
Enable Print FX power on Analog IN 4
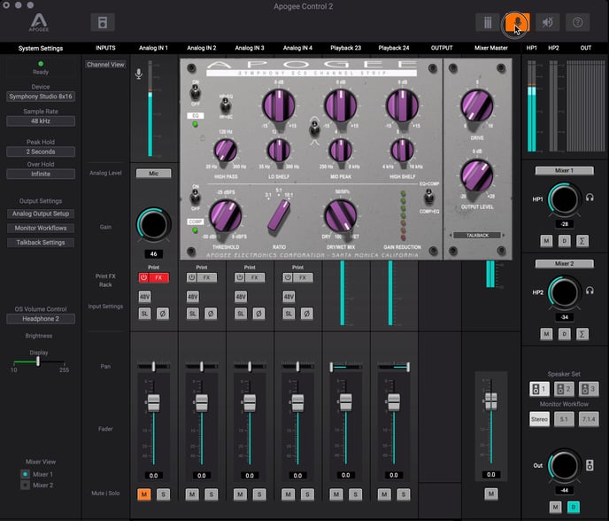[x=288, y=277]
